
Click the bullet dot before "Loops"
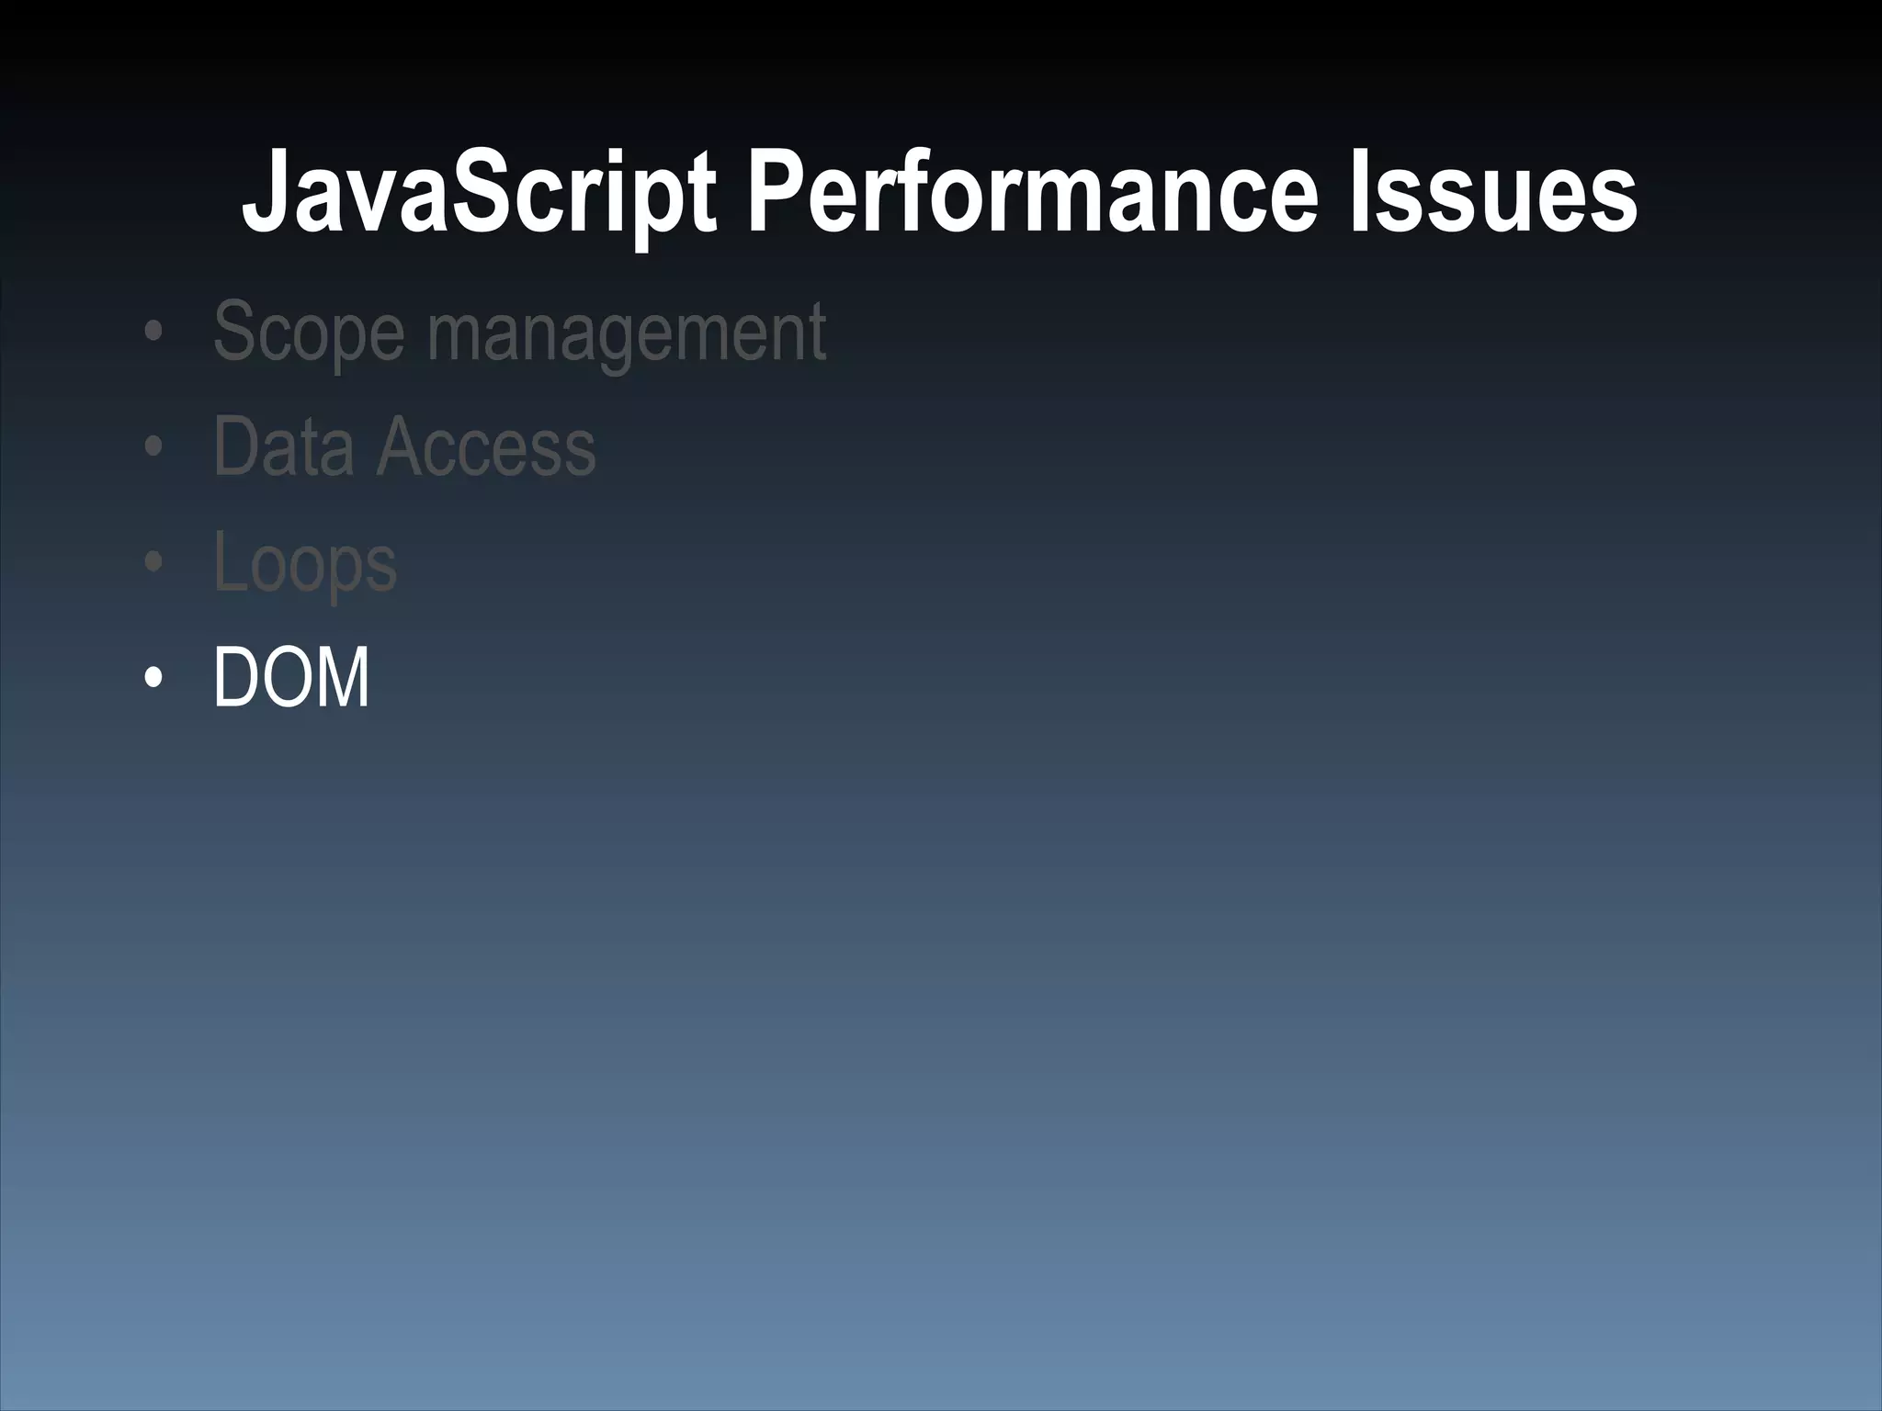click(153, 564)
